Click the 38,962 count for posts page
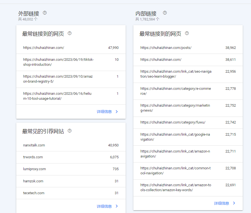The image size is (251, 213). pyautogui.click(x=231, y=48)
